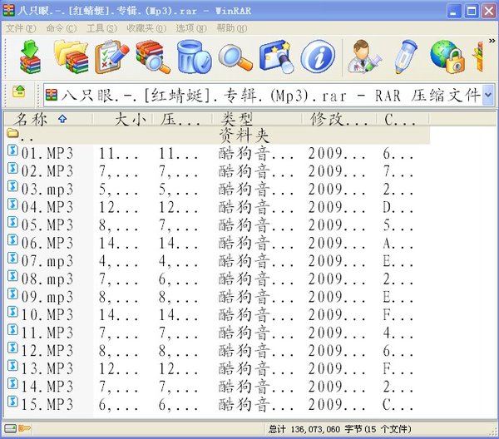Image resolution: width=499 pixels, height=439 pixels.
Task: Sort by C... CRC column header
Action: (x=403, y=119)
